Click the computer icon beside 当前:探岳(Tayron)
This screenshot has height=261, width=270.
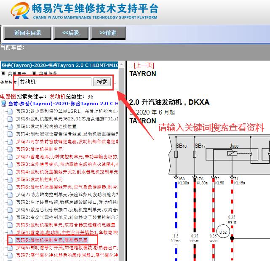coord(4,104)
